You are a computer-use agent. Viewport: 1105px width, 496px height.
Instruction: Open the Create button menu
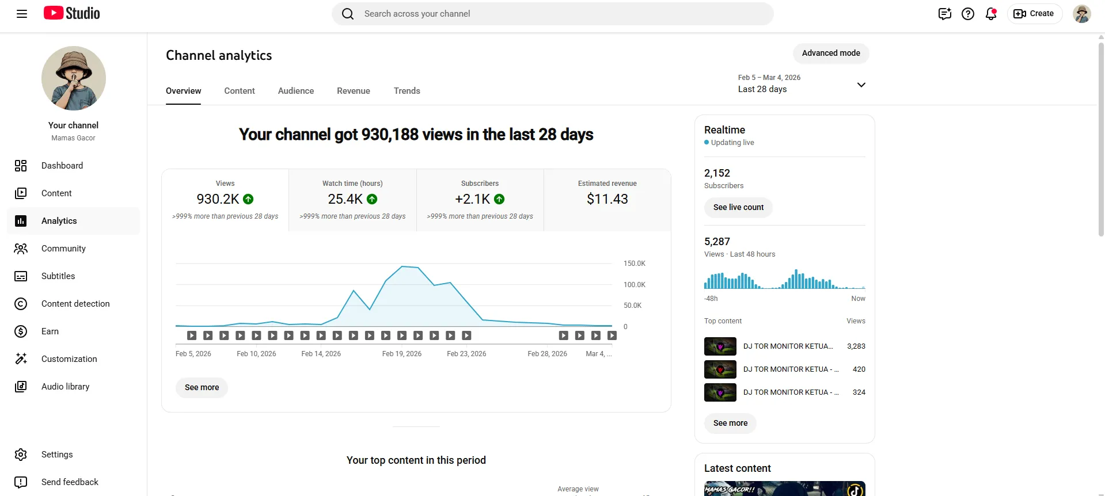(x=1034, y=14)
